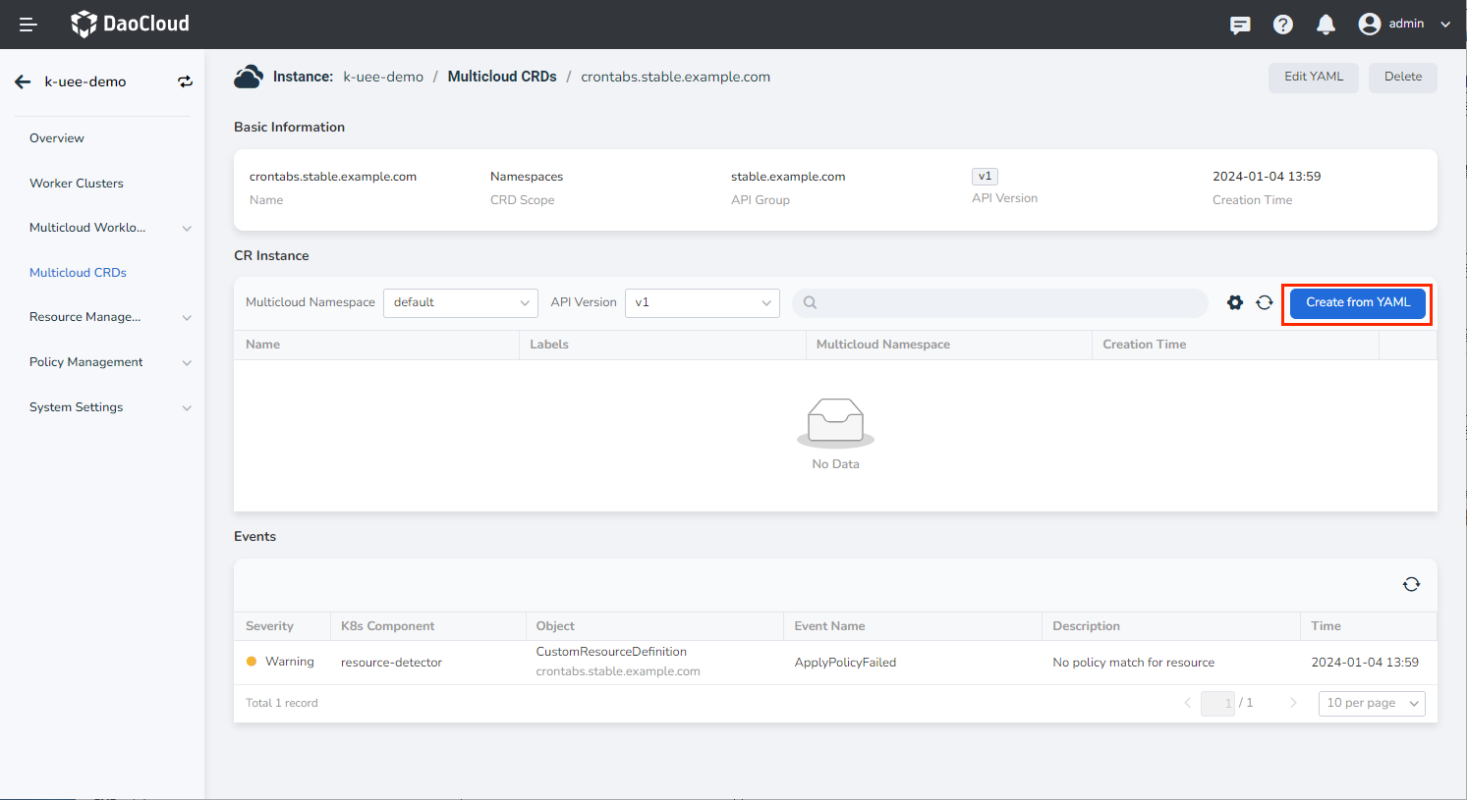1467x800 pixels.
Task: Toggle the hamburger menu icon
Action: 28,25
